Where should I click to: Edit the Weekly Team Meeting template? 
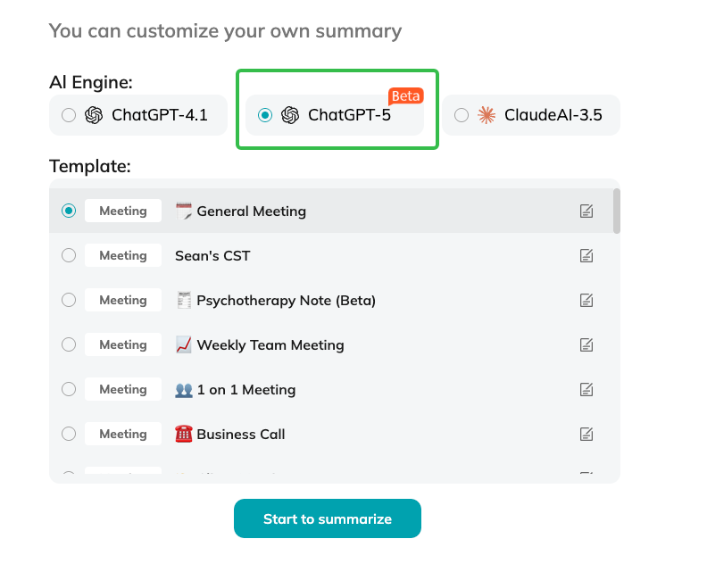click(x=586, y=345)
